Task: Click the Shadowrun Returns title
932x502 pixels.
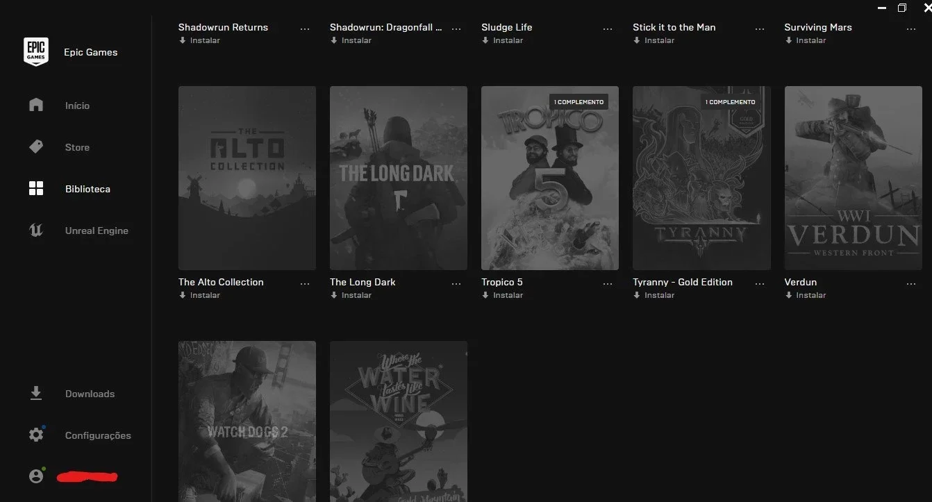Action: [223, 27]
